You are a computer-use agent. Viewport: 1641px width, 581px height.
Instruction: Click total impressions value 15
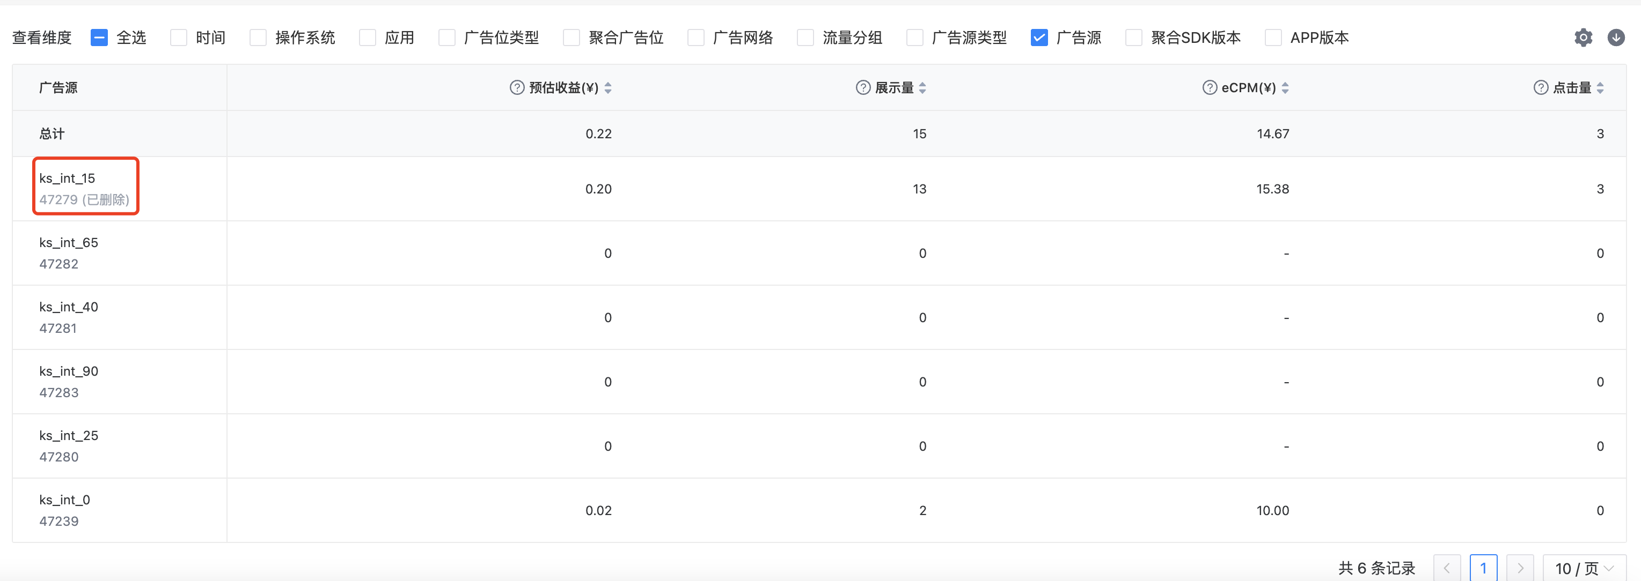(x=919, y=133)
